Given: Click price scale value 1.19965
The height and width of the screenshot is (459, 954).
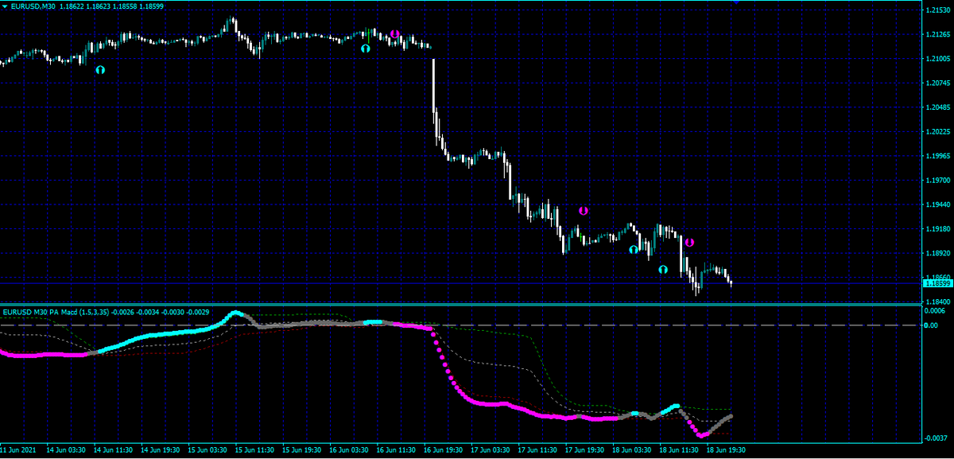Looking at the screenshot, I should pyautogui.click(x=937, y=156).
